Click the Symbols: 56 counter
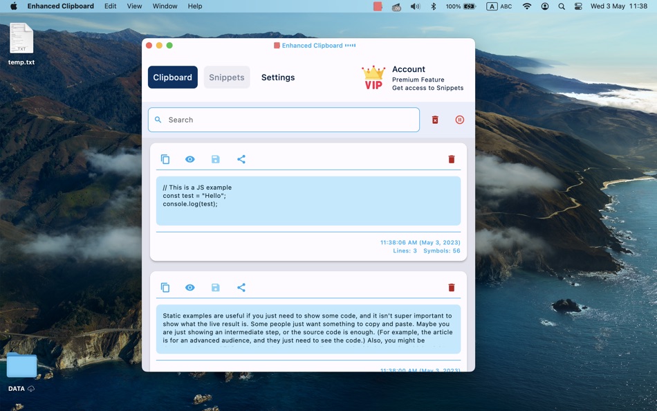The height and width of the screenshot is (411, 657). point(442,250)
